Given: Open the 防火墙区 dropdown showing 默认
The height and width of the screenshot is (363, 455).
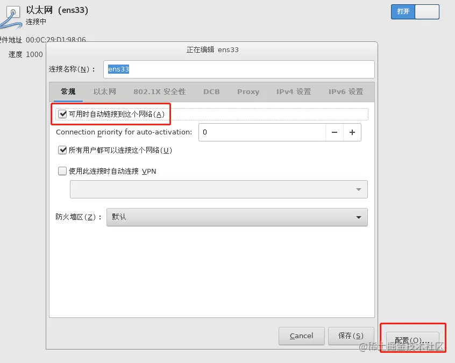Looking at the screenshot, I should pyautogui.click(x=237, y=217).
